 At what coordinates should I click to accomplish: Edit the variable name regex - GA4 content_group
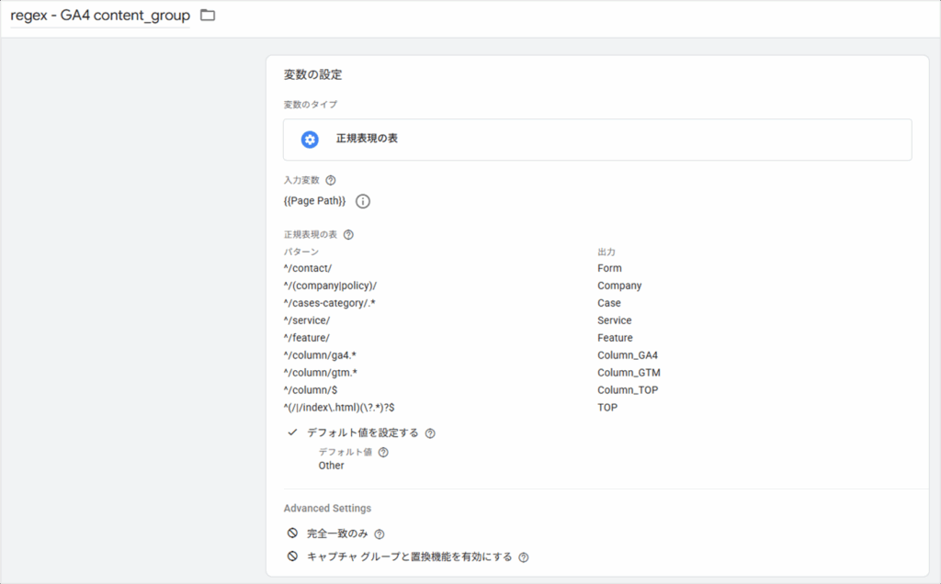click(x=99, y=16)
